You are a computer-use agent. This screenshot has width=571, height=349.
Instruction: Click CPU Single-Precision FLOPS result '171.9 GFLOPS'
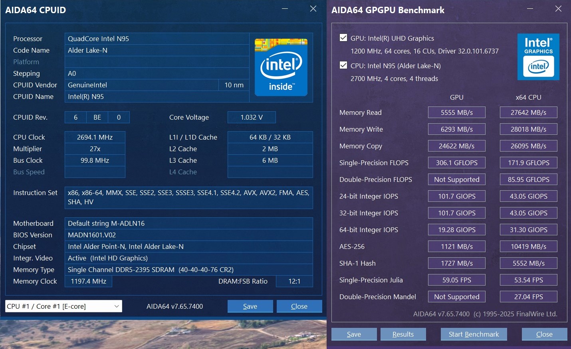tap(529, 163)
